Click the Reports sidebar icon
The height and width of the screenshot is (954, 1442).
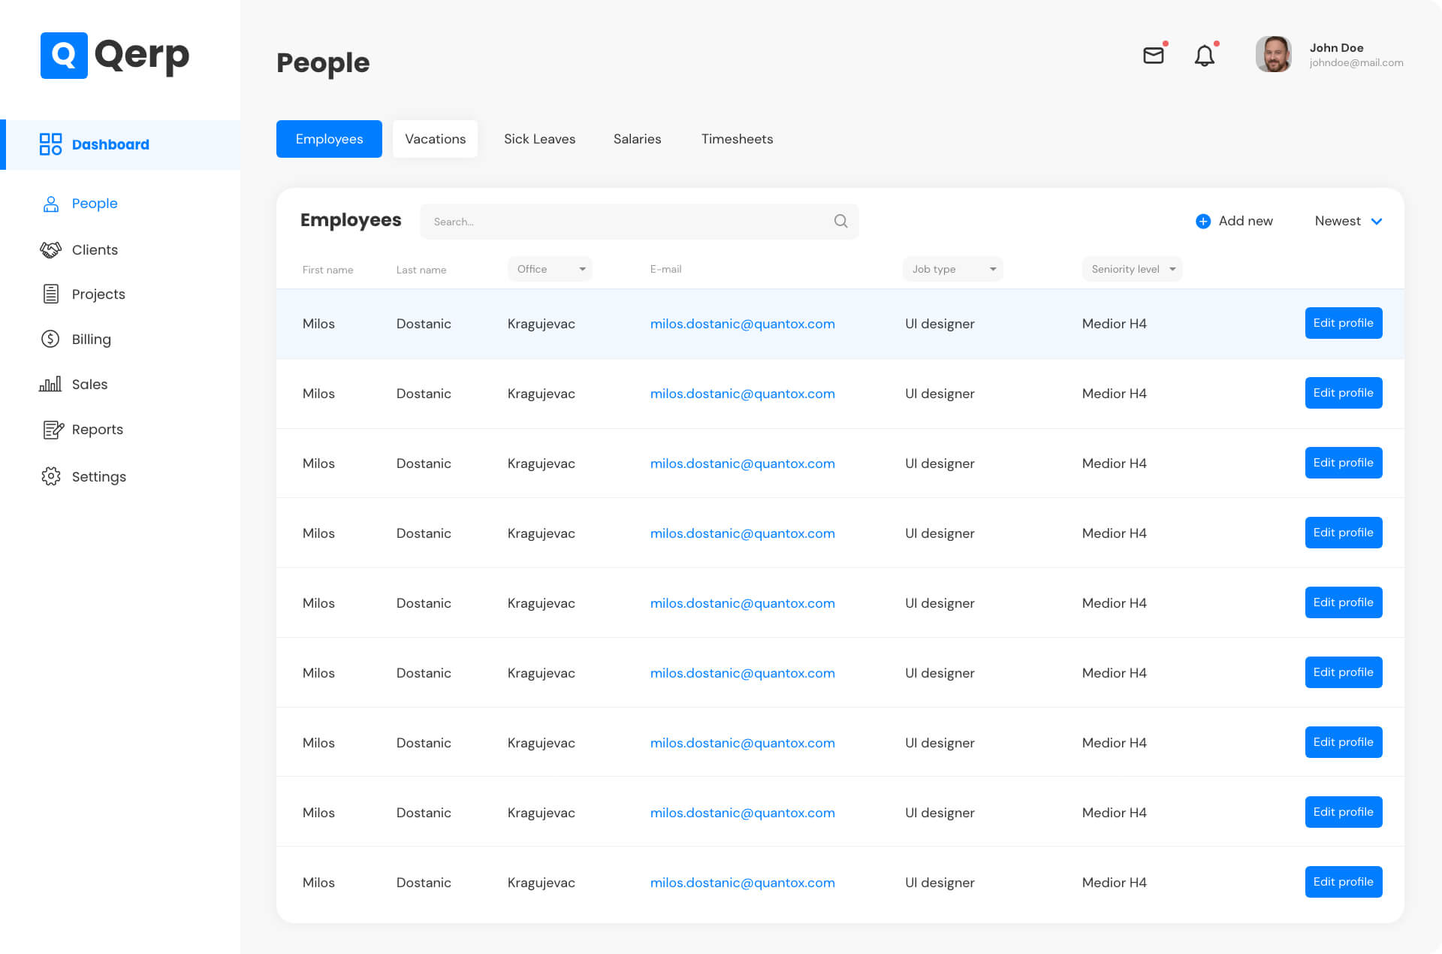point(53,430)
